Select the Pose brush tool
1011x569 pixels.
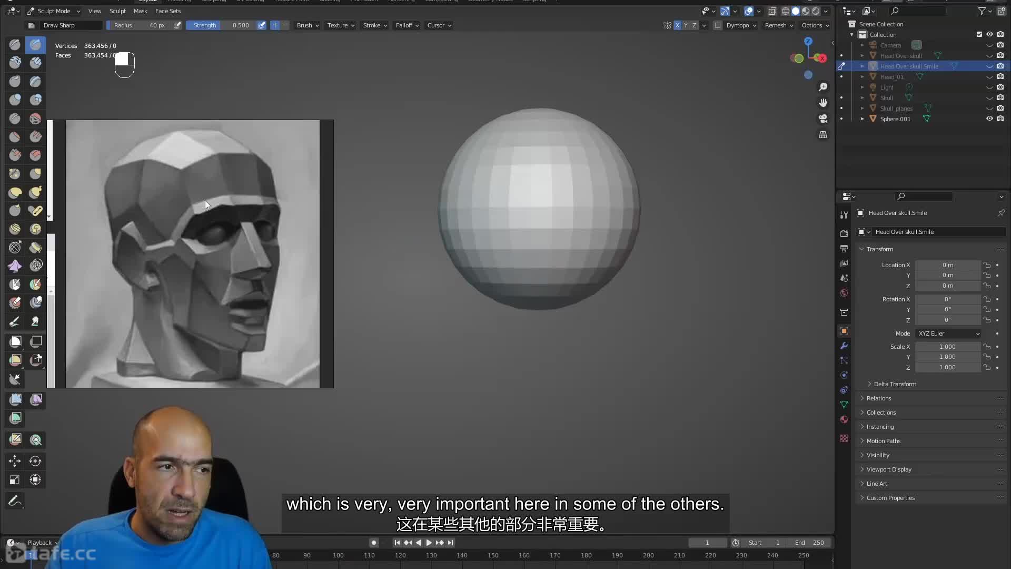(35, 211)
